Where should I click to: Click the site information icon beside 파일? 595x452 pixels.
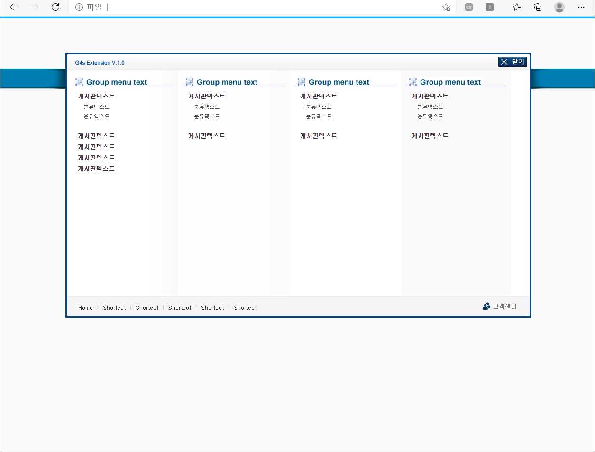pos(79,7)
